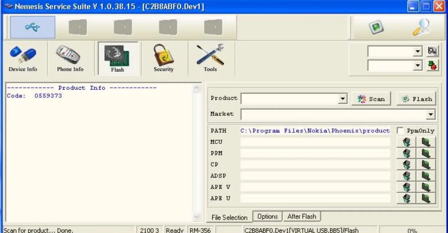Click first file icon in APE U row

click(406, 198)
